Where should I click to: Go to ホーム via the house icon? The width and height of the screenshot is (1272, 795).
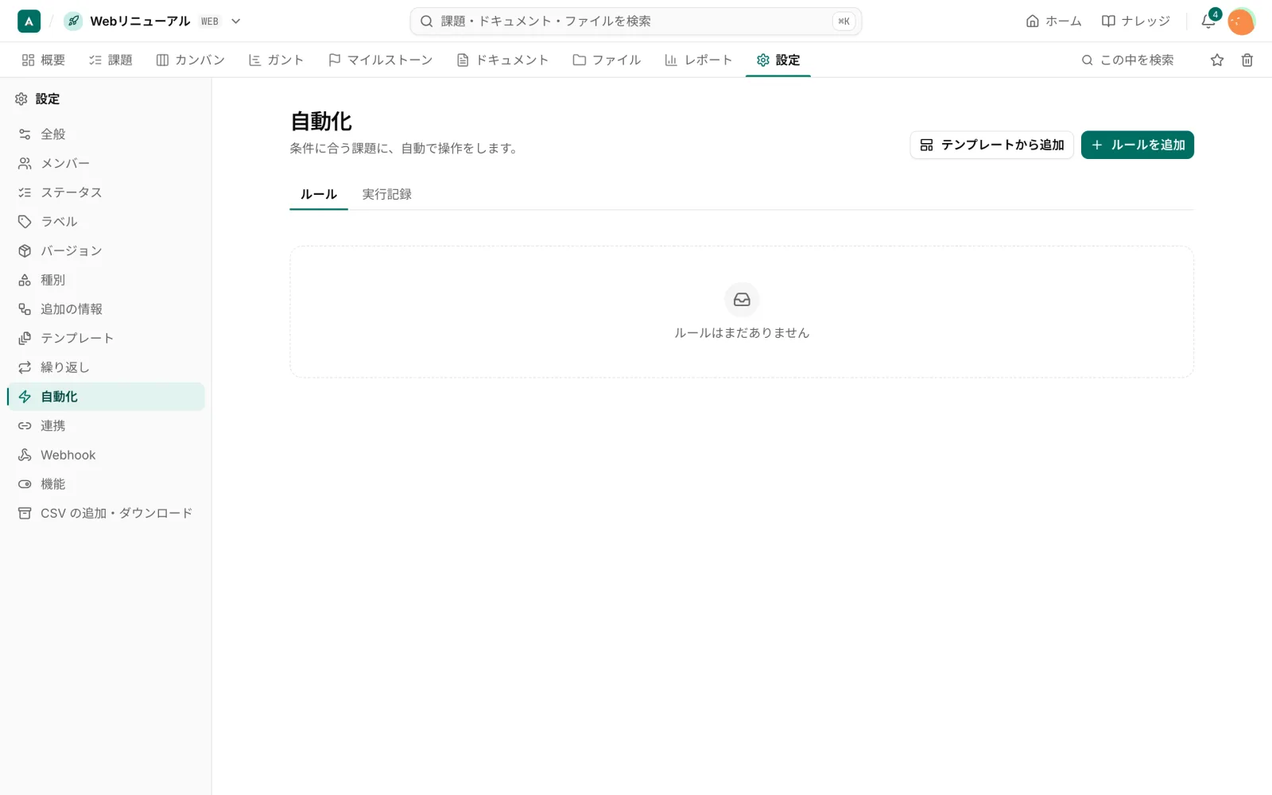pos(1053,21)
